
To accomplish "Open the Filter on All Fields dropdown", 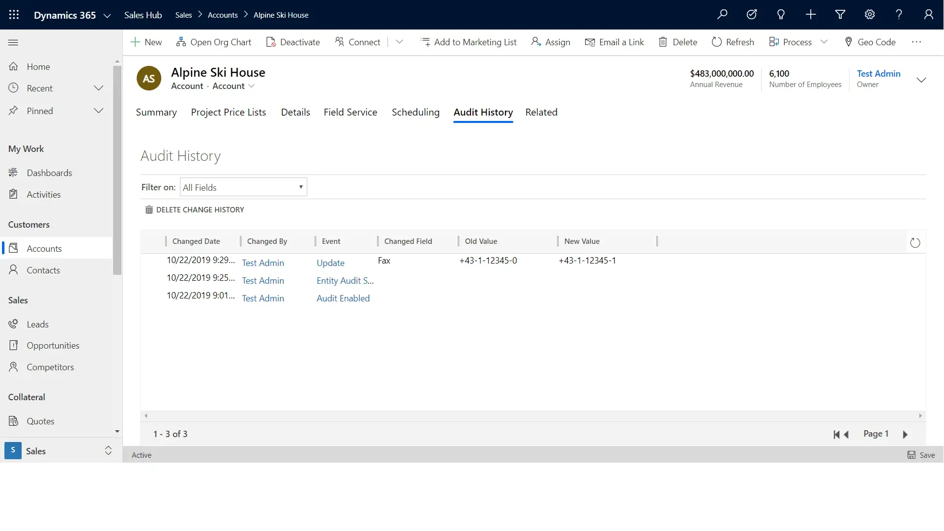I will [x=243, y=187].
